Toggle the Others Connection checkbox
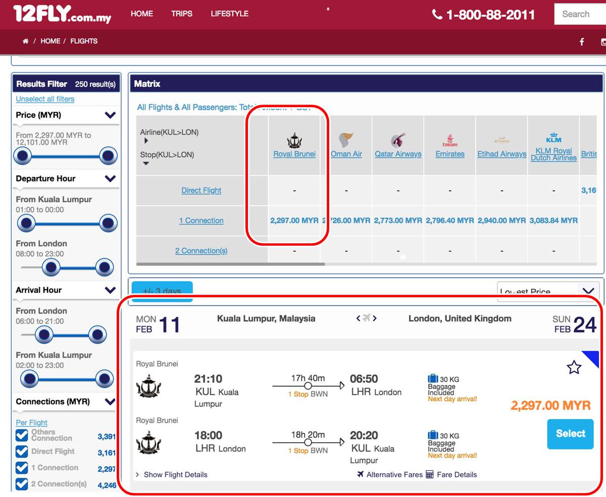This screenshot has width=606, height=497. point(22,435)
